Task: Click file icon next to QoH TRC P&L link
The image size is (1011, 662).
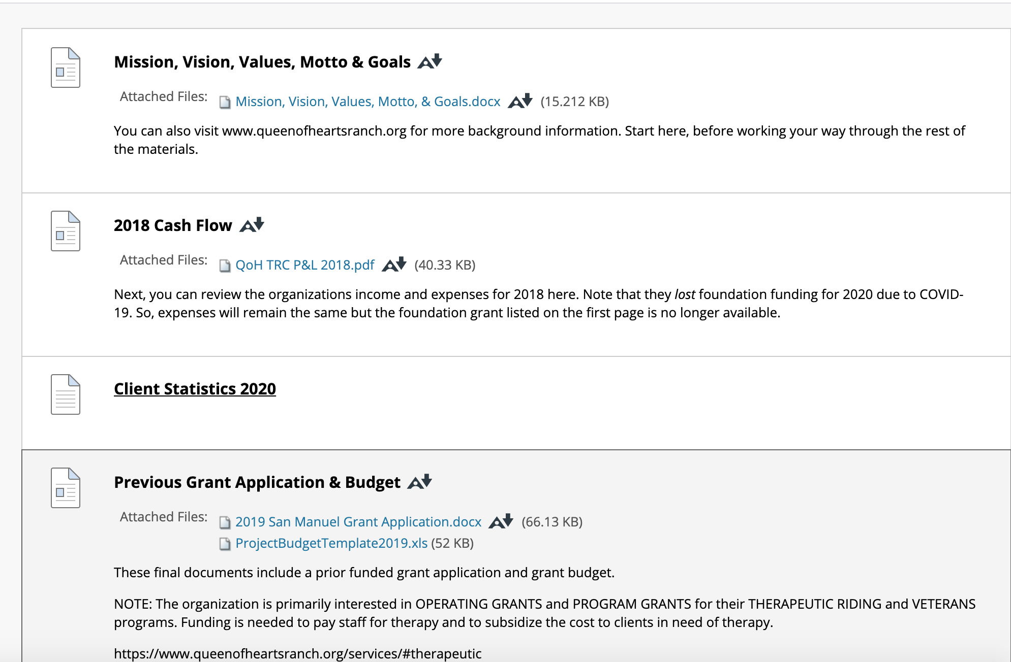Action: 225,266
